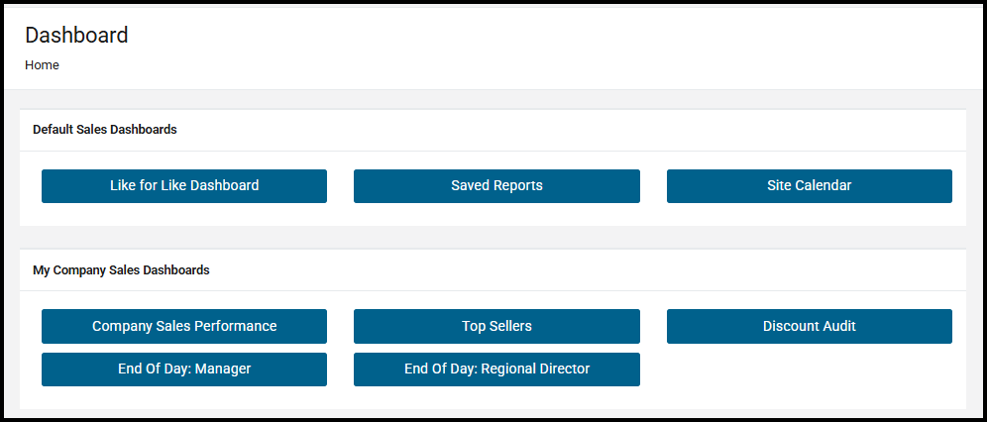The width and height of the screenshot is (987, 422).
Task: Click the Saved Reports button
Action: (x=496, y=185)
